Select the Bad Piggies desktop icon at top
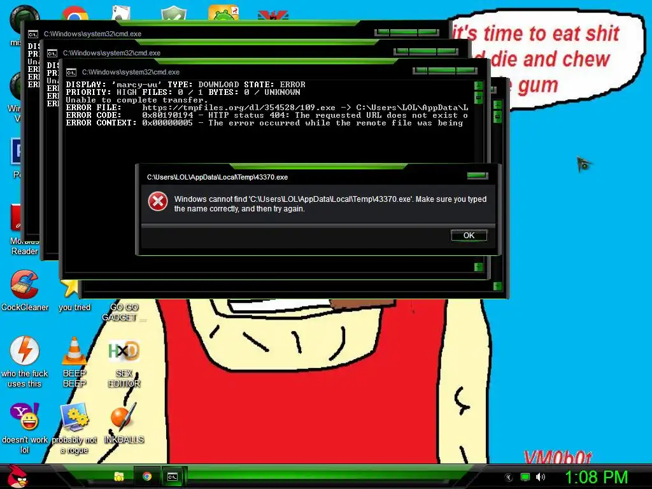 223,13
